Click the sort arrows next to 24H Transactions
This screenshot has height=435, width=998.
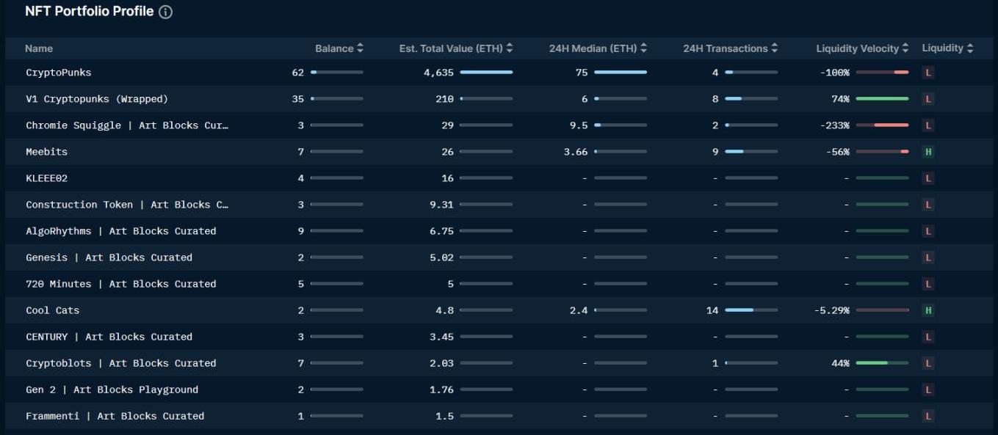point(775,48)
